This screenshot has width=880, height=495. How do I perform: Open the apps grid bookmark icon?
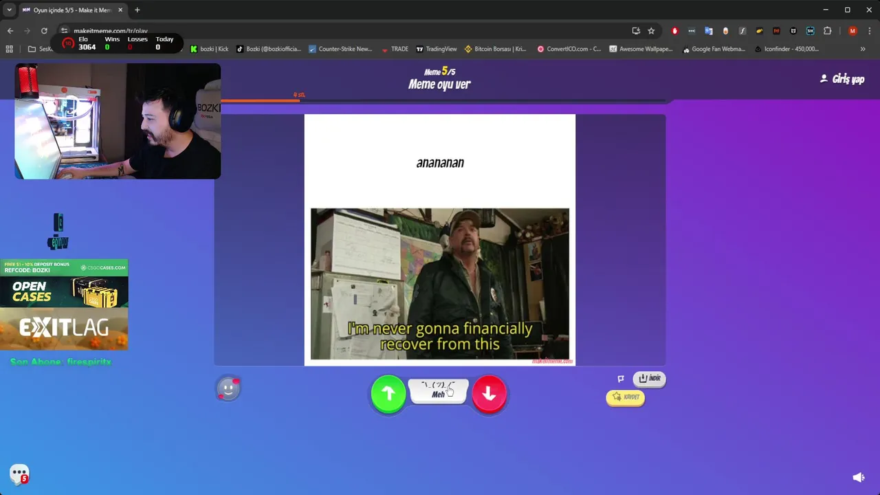coord(9,49)
